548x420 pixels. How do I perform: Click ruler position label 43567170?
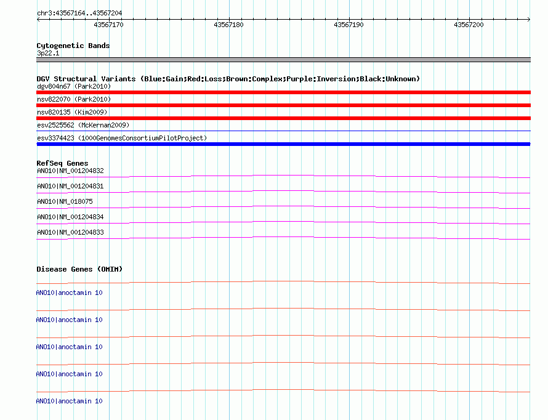[108, 25]
